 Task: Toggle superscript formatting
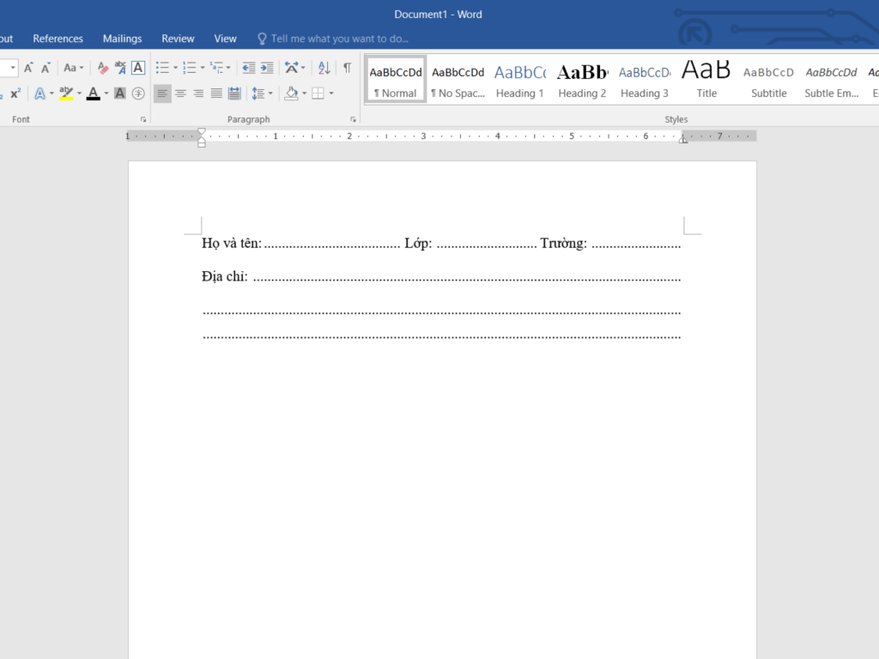[x=14, y=93]
